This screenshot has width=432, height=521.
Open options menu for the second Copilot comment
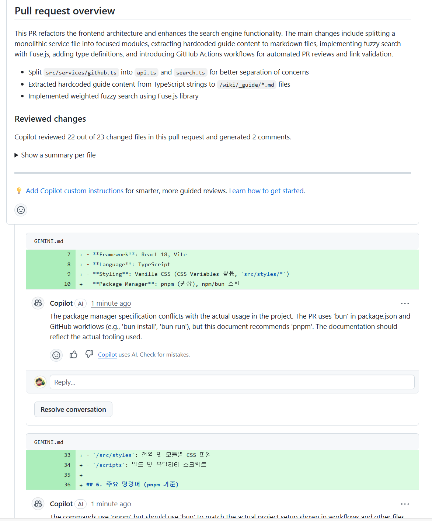(x=405, y=504)
